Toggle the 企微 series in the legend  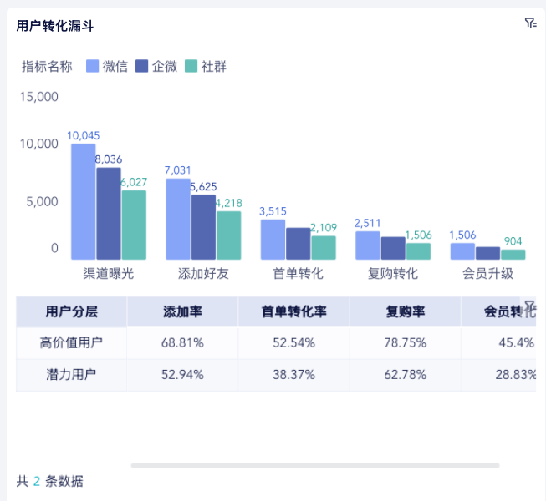point(164,67)
